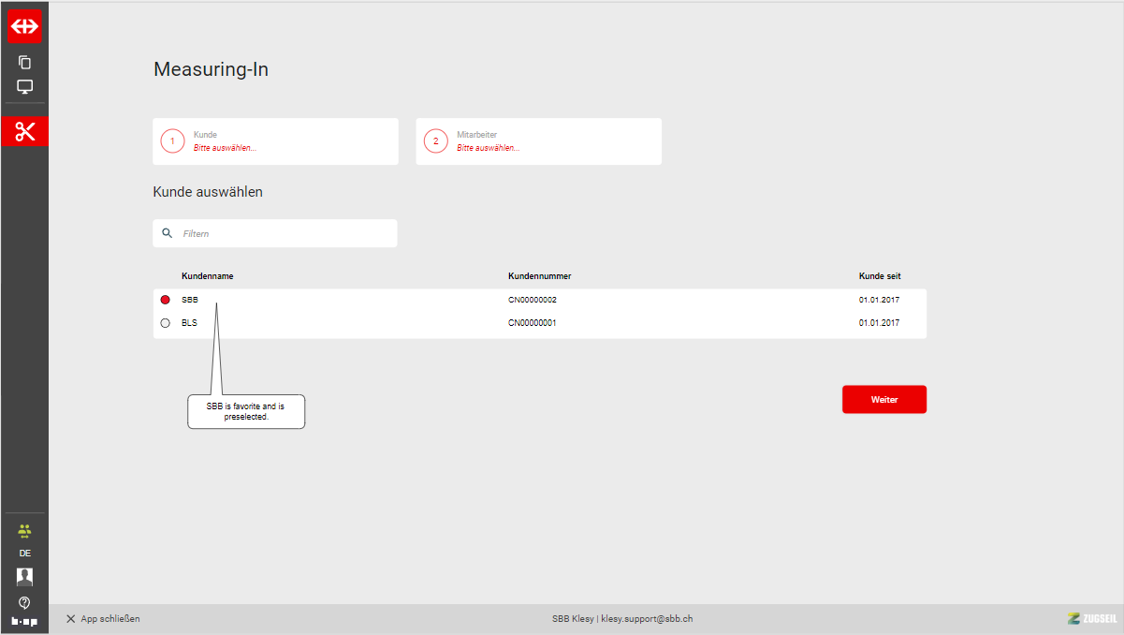Click the SBB logo in the sidebar
The width and height of the screenshot is (1124, 635).
pyautogui.click(x=24, y=26)
